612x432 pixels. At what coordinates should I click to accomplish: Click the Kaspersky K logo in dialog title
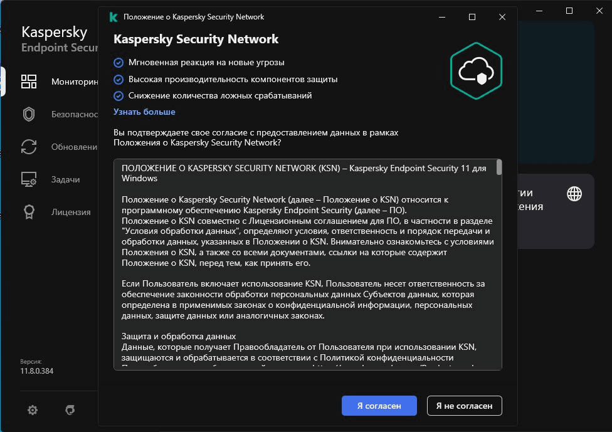113,17
